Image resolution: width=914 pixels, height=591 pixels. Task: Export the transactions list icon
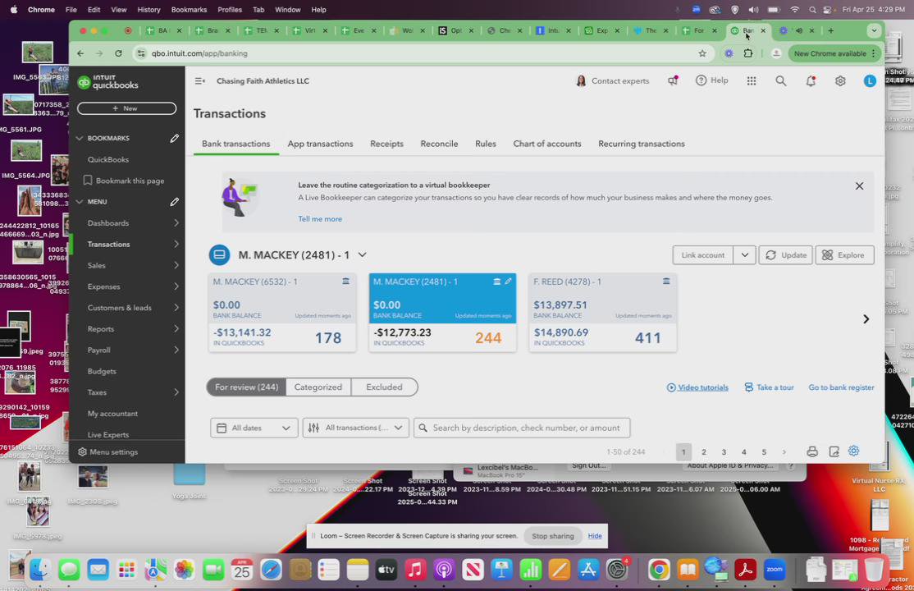point(834,451)
